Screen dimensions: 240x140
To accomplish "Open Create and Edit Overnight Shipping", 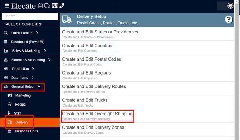I will [97, 116].
